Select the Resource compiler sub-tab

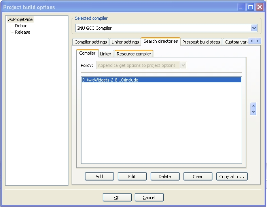click(x=134, y=54)
